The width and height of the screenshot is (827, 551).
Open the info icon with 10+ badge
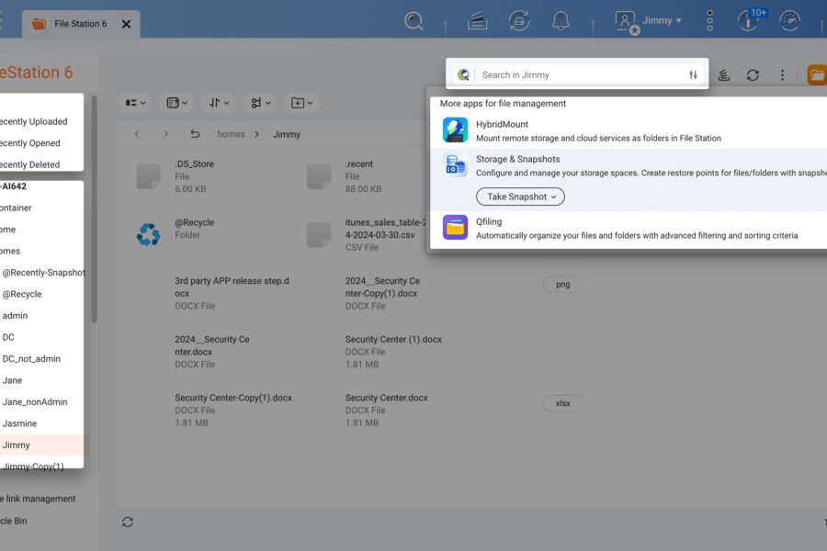pyautogui.click(x=751, y=20)
